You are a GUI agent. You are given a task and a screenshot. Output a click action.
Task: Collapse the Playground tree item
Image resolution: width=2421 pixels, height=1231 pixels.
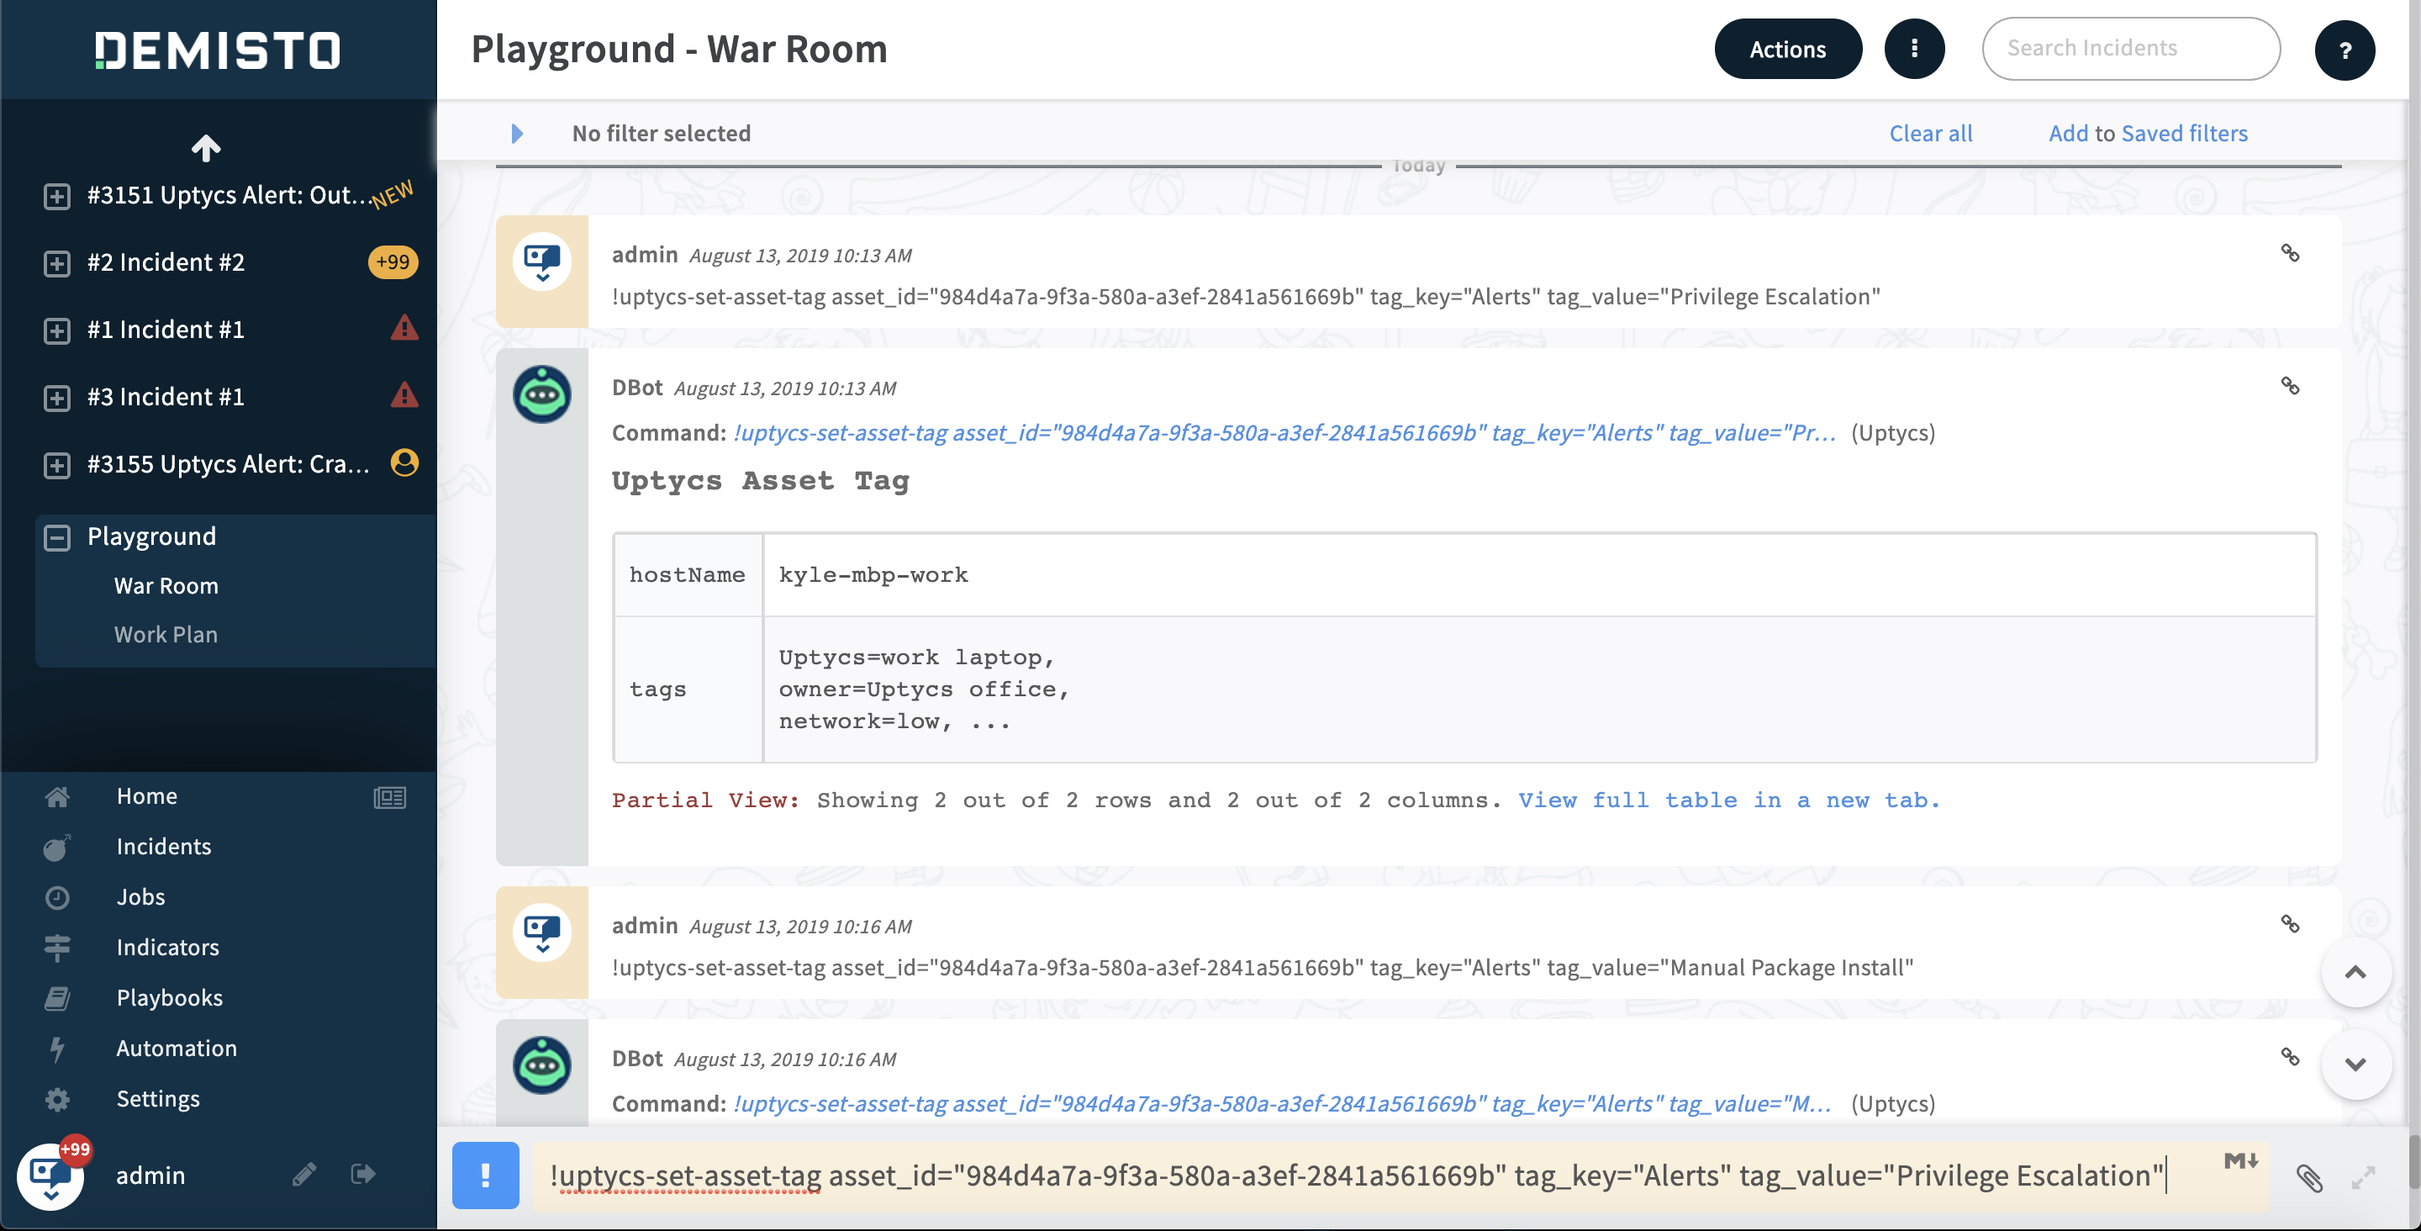point(57,537)
